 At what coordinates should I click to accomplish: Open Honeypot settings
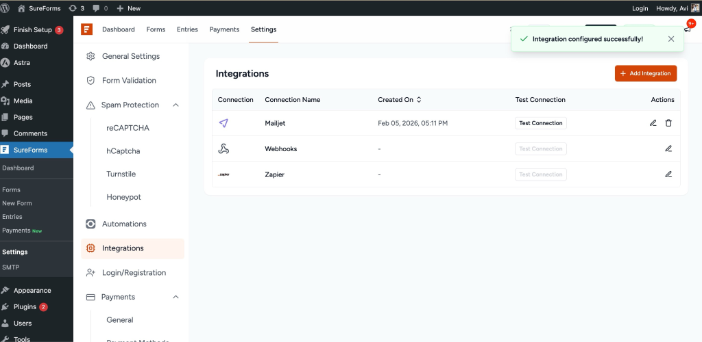click(x=123, y=197)
